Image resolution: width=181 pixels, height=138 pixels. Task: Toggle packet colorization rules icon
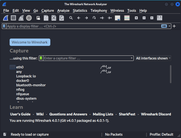[x=127, y=18]
